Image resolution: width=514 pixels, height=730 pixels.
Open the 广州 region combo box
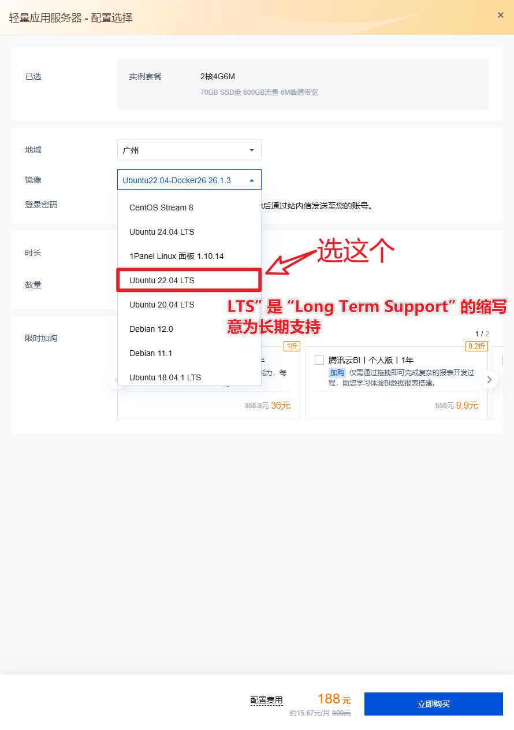click(x=189, y=150)
